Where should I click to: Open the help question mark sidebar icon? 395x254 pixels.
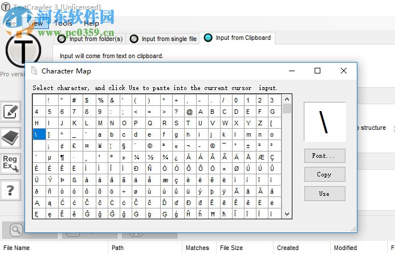pos(10,190)
